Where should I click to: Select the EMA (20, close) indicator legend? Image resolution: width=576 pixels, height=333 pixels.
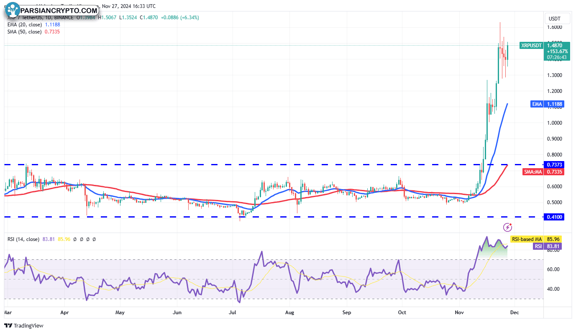pyautogui.click(x=24, y=25)
